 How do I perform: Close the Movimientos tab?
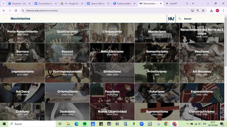click(x=161, y=3)
